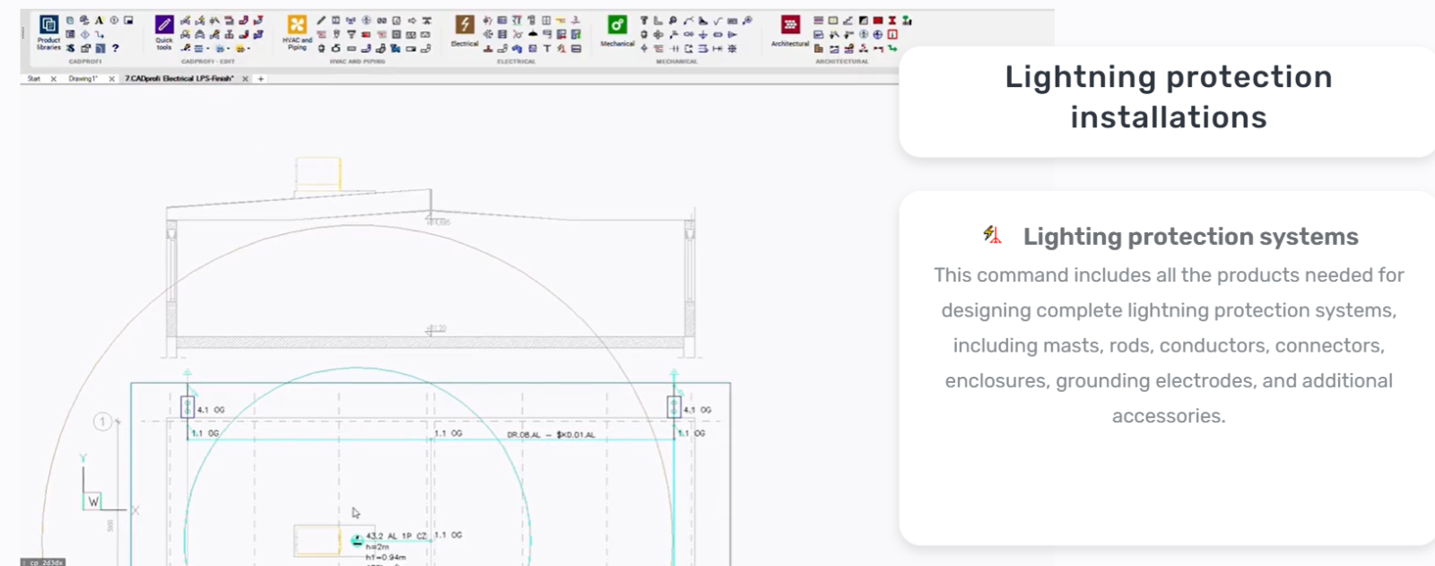Open the green Mechanical module icon
The image size is (1435, 566).
[x=617, y=24]
